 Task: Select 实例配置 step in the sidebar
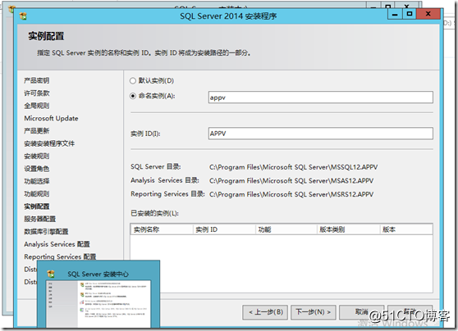37,206
